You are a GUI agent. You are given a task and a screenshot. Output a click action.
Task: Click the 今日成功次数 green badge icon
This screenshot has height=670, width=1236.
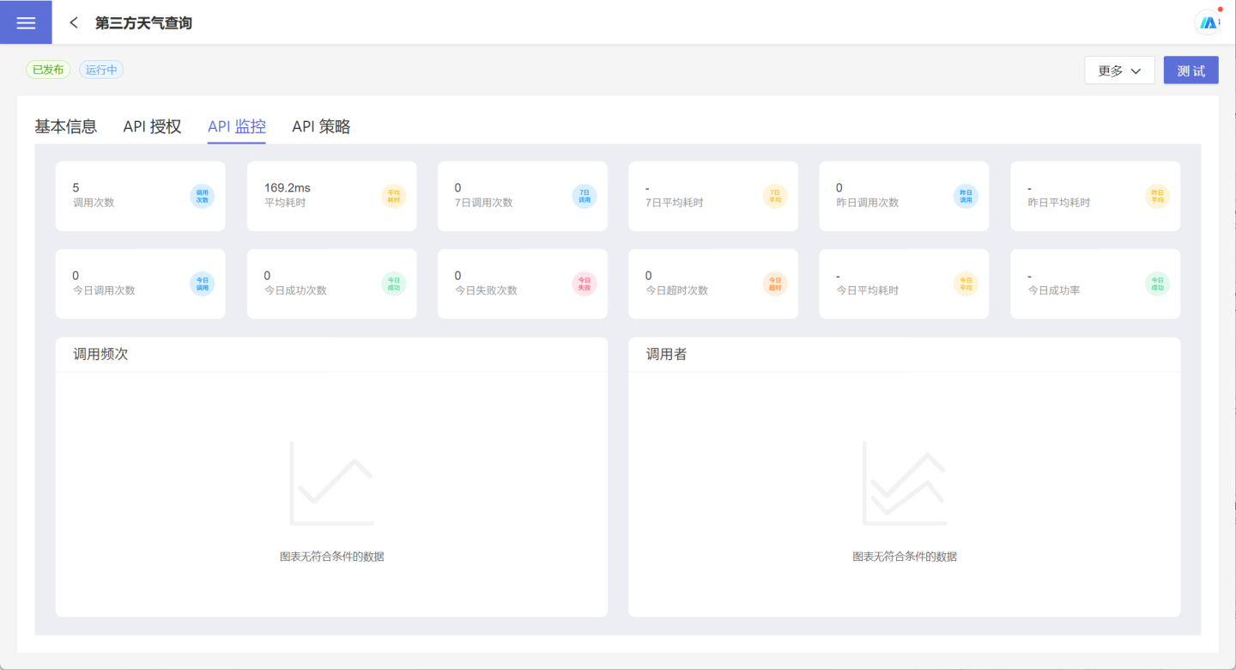coord(393,284)
